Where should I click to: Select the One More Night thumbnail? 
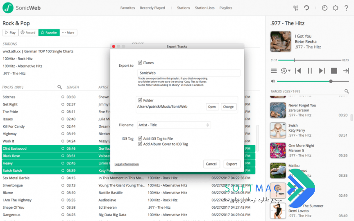pyautogui.click(x=278, y=151)
